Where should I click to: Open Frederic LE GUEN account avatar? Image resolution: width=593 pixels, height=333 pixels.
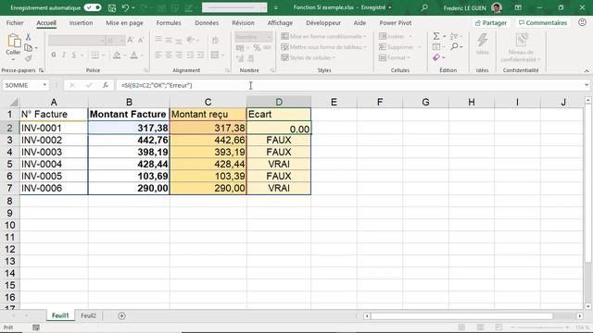497,7
